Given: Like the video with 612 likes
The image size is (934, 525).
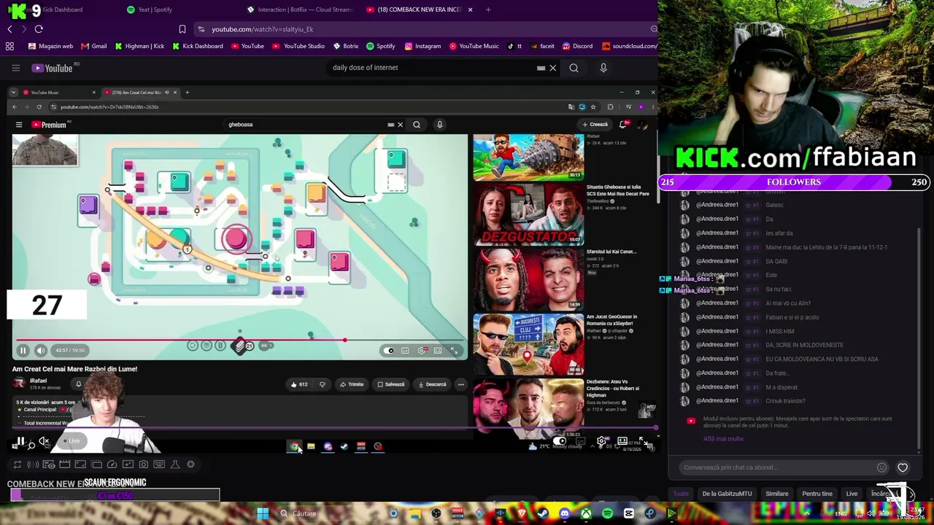Looking at the screenshot, I should point(299,384).
